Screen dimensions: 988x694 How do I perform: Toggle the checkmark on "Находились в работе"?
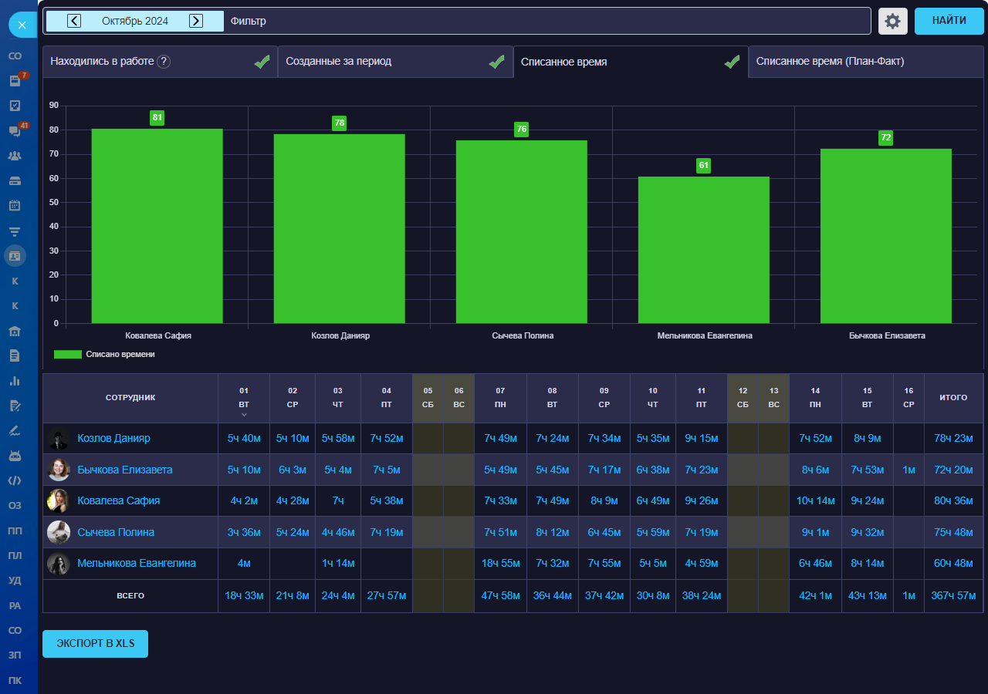click(x=262, y=62)
